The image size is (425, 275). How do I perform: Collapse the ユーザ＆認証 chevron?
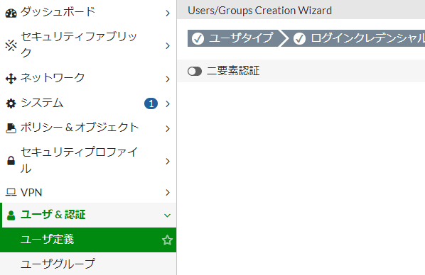(x=167, y=215)
